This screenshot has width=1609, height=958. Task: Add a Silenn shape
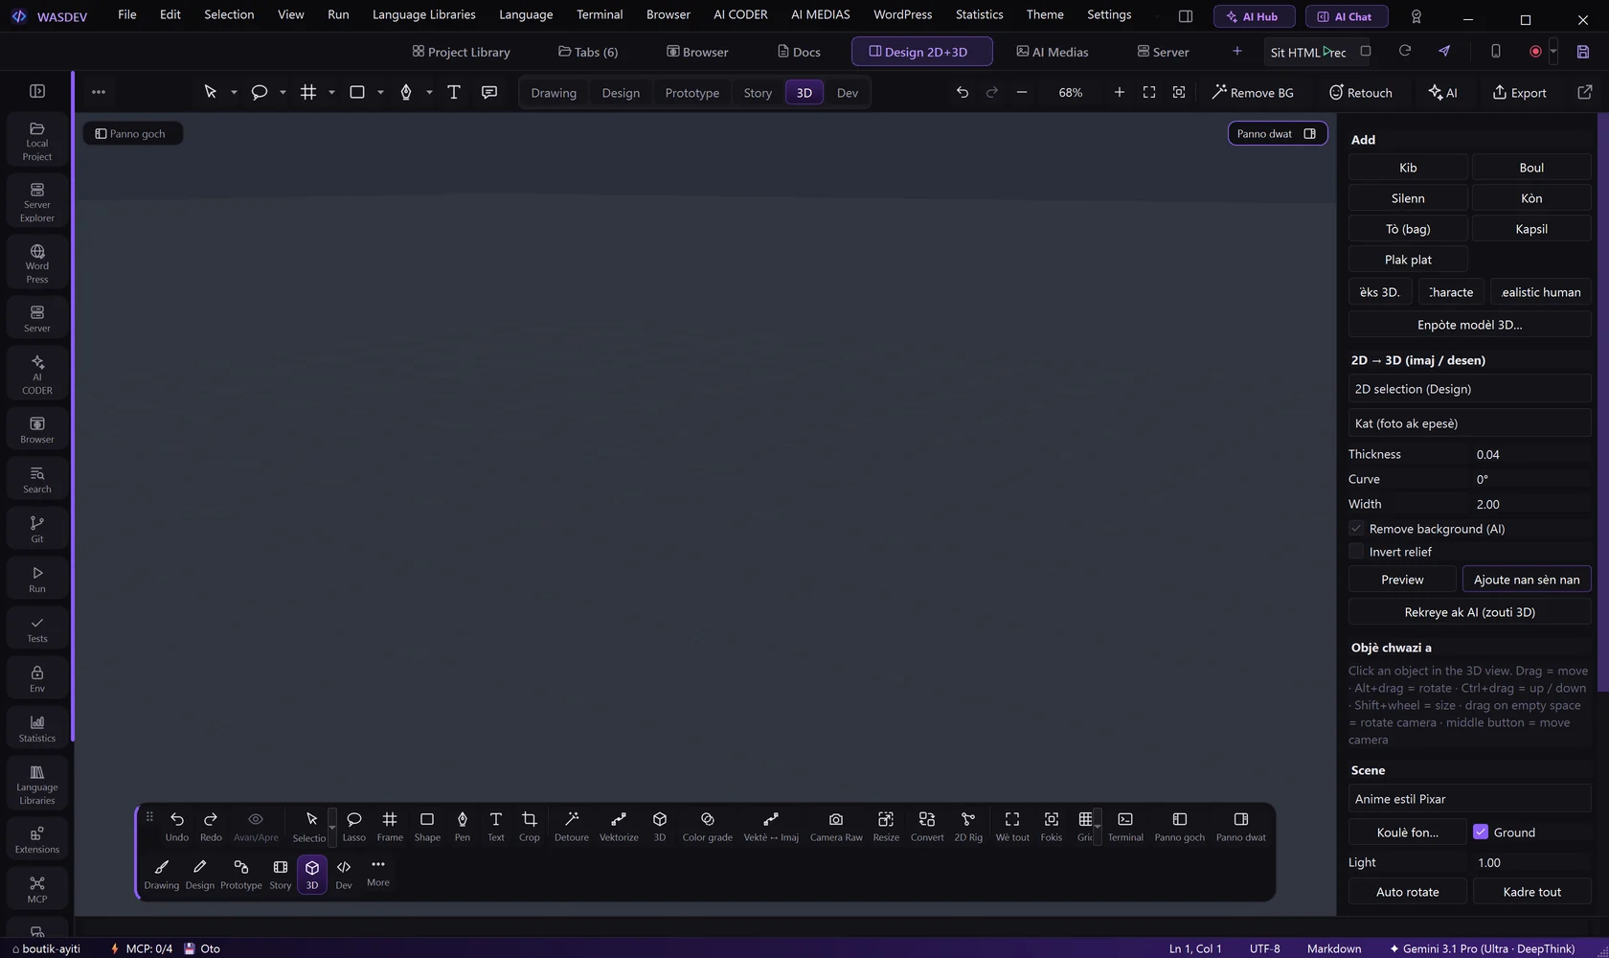pyautogui.click(x=1408, y=198)
